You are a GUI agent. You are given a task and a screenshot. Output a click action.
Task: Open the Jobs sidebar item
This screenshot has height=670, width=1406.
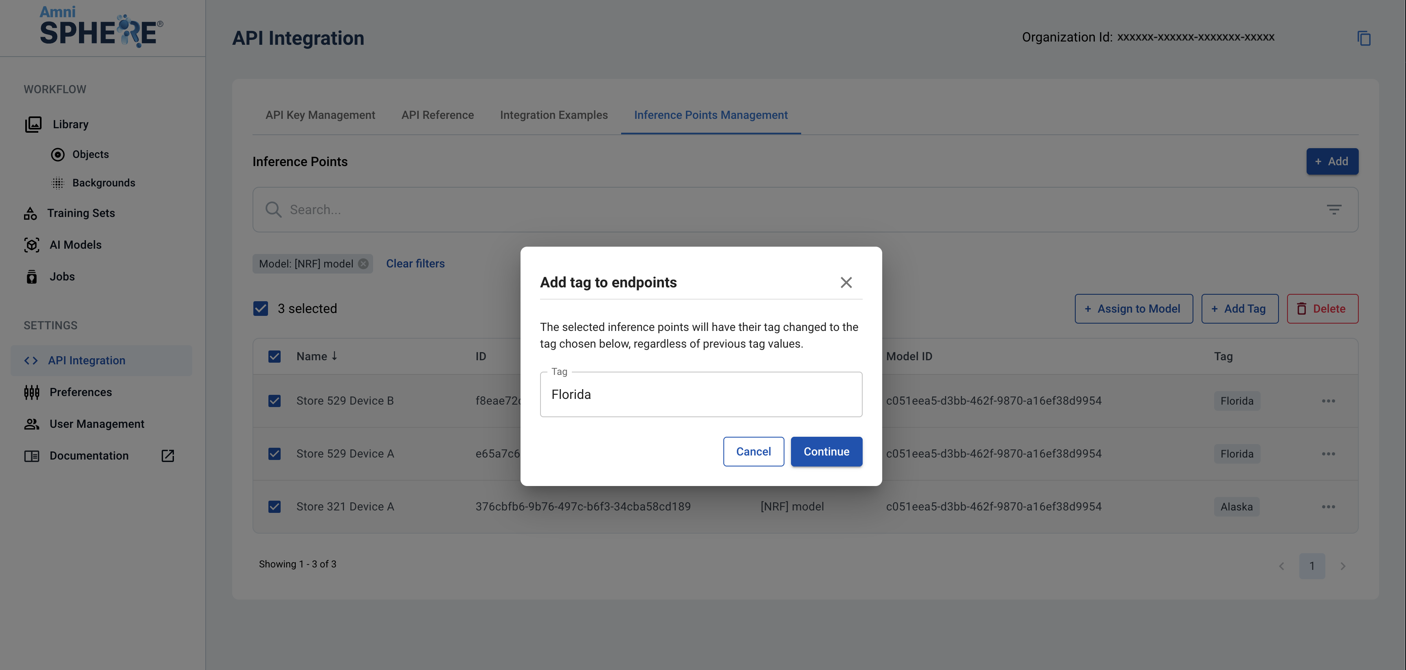tap(62, 277)
